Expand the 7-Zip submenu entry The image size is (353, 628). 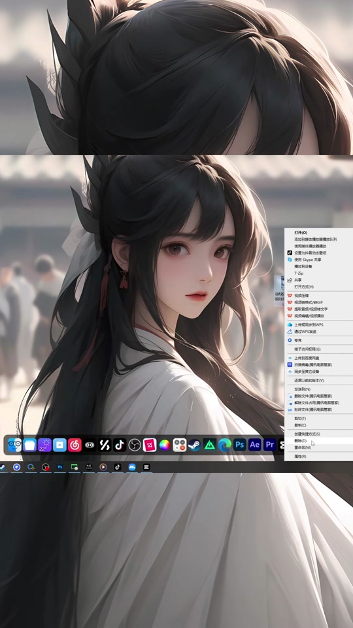pos(318,273)
